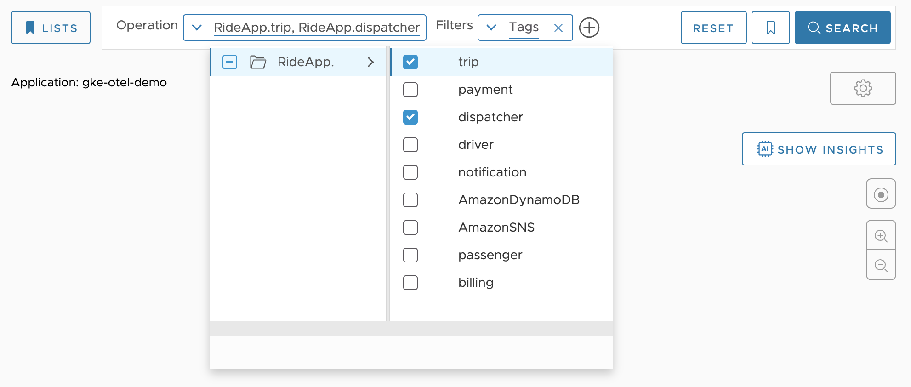Check the passenger checkbox

click(x=410, y=255)
